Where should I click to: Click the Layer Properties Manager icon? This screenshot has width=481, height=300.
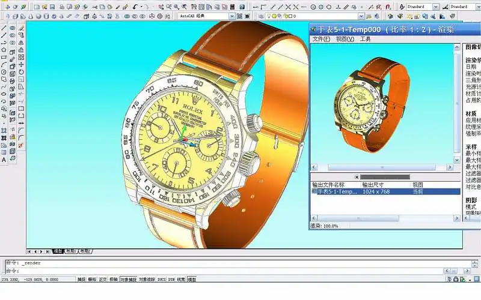(261, 16)
